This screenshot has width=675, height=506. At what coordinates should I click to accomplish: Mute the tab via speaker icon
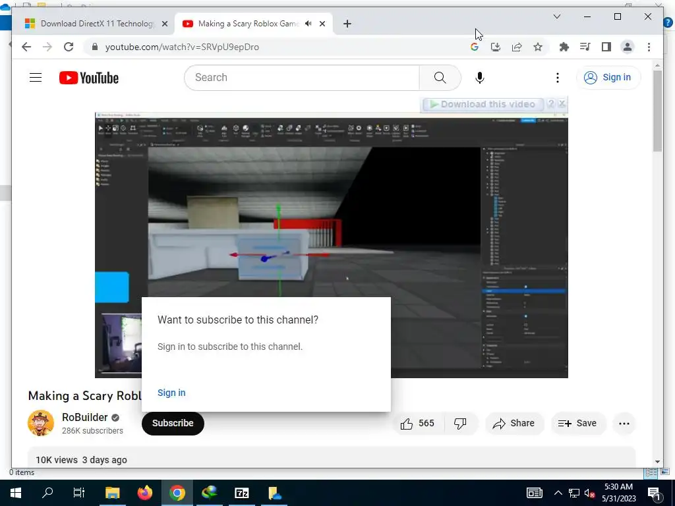click(x=308, y=24)
